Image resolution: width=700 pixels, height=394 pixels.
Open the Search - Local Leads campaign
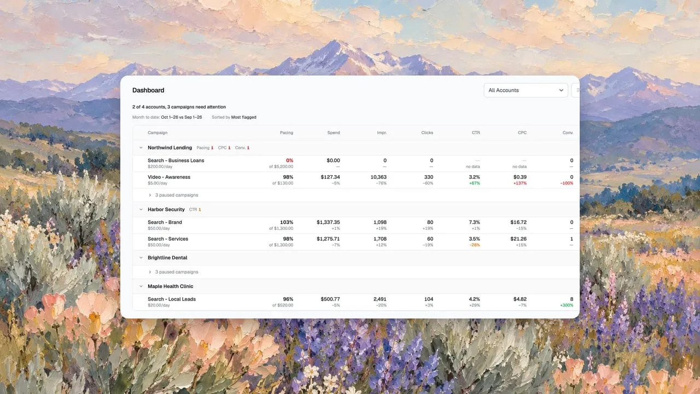(172, 299)
